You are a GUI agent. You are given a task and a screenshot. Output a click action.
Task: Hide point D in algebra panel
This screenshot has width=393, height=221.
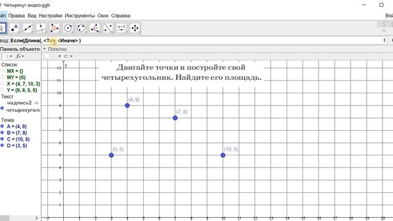click(x=2, y=145)
